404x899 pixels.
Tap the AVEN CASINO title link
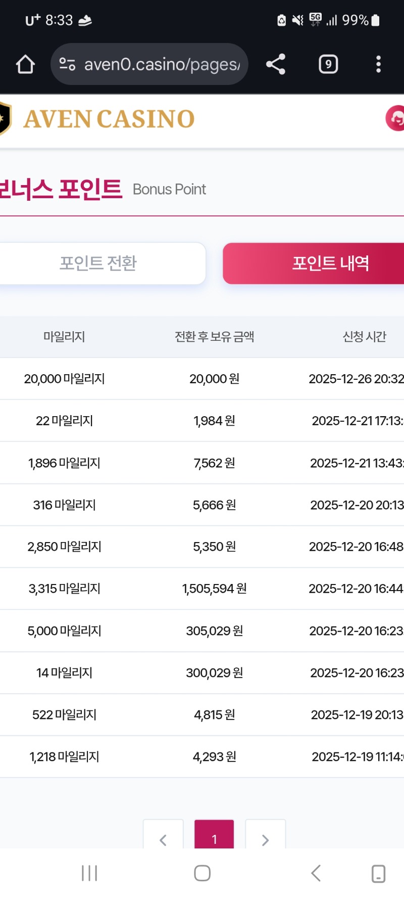click(x=109, y=119)
